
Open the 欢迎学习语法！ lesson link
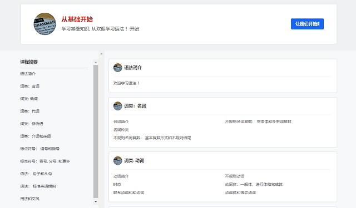point(126,83)
